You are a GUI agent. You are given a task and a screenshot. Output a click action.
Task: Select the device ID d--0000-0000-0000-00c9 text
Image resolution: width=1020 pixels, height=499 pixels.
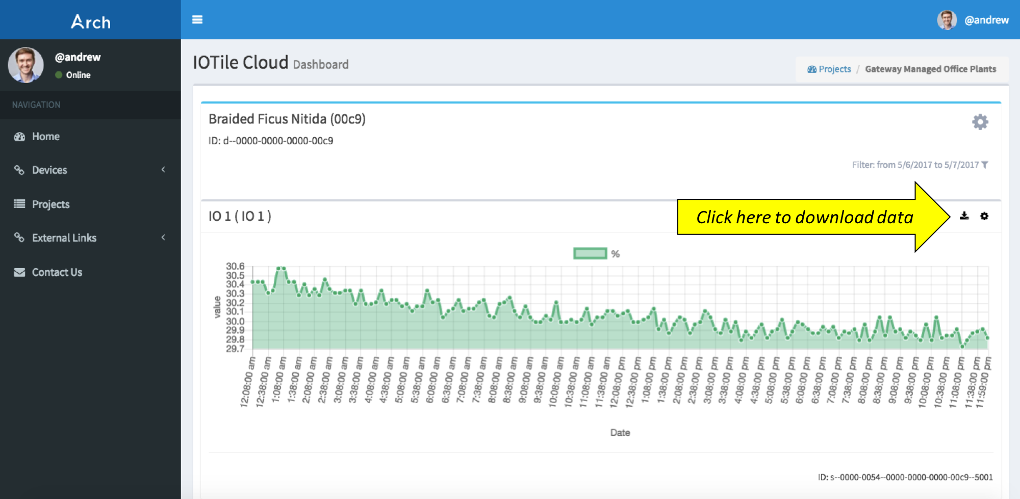(271, 141)
